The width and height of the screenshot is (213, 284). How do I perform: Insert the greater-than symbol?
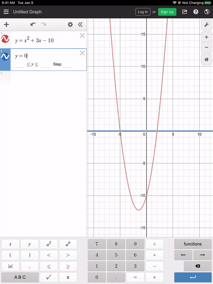point(68,255)
